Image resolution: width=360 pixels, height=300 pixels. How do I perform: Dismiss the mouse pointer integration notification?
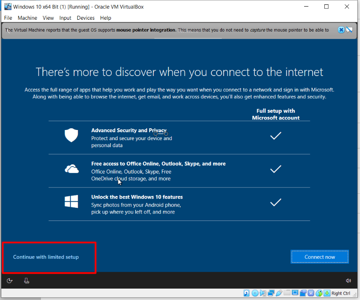click(341, 30)
